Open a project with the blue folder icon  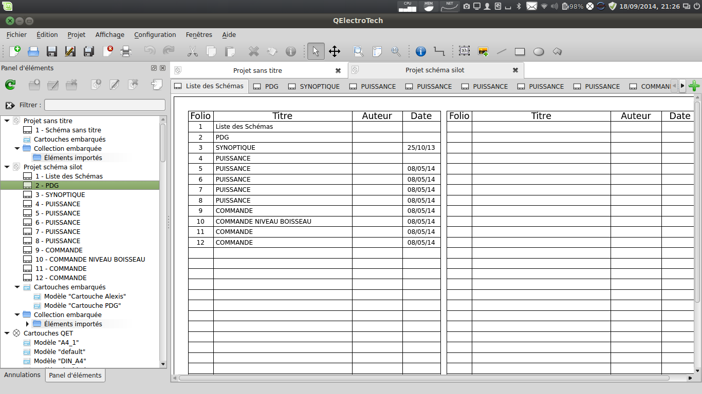tap(33, 51)
